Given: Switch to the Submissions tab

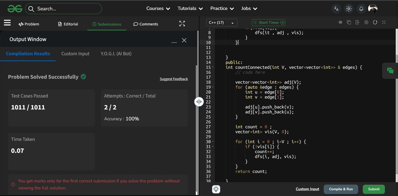Looking at the screenshot, I should tap(107, 24).
